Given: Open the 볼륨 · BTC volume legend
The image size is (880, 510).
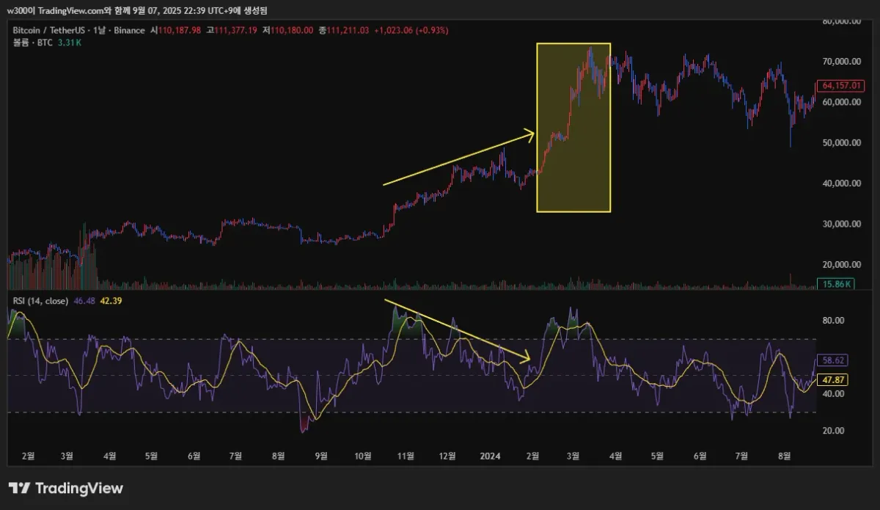Looking at the screenshot, I should [x=32, y=43].
